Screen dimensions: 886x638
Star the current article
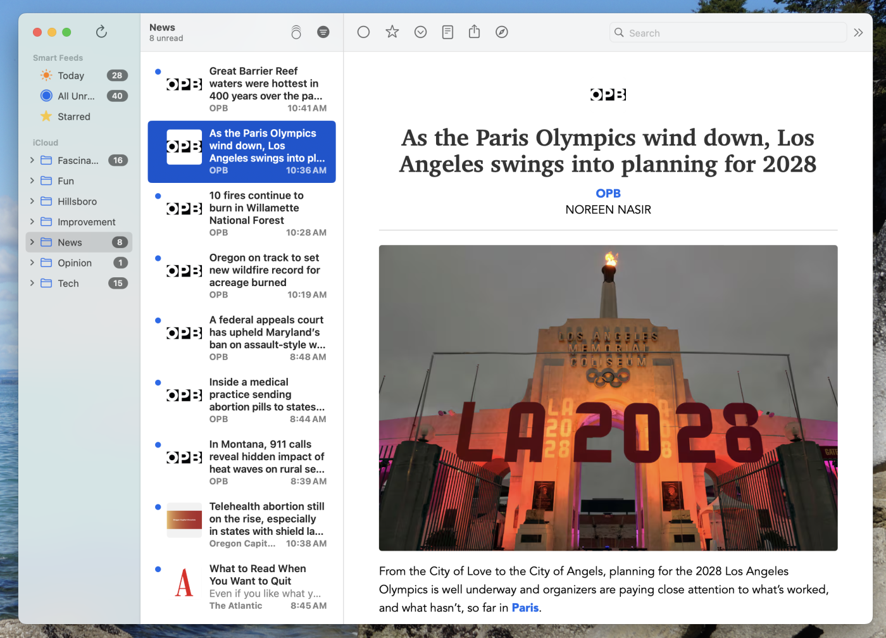tap(392, 32)
